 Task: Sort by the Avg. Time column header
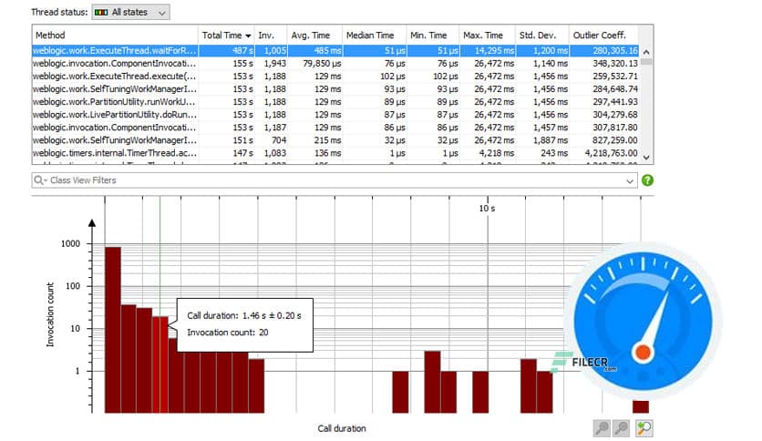(x=314, y=35)
